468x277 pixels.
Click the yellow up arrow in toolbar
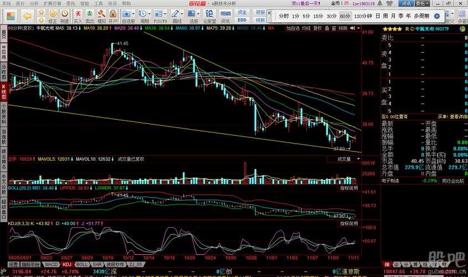point(41,13)
